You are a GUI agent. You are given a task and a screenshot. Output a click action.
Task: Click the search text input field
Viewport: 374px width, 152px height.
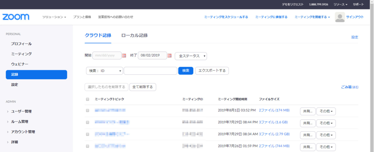point(150,71)
